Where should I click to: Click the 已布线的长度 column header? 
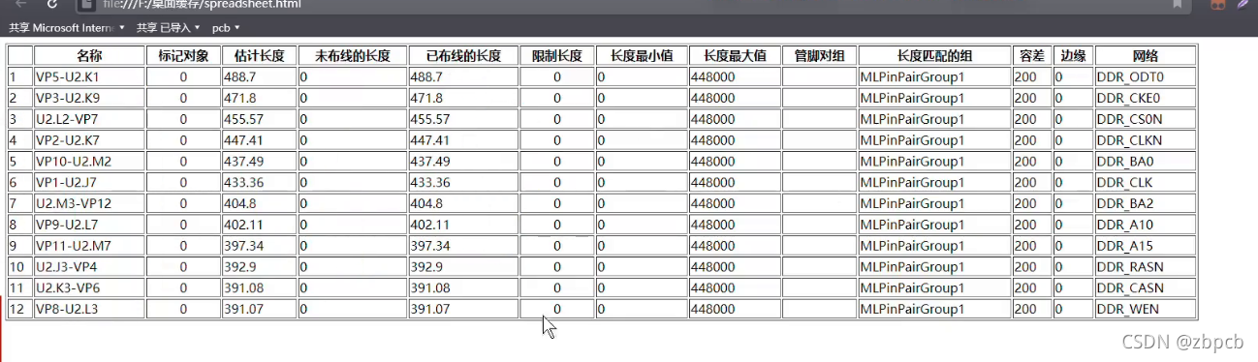pyautogui.click(x=463, y=56)
